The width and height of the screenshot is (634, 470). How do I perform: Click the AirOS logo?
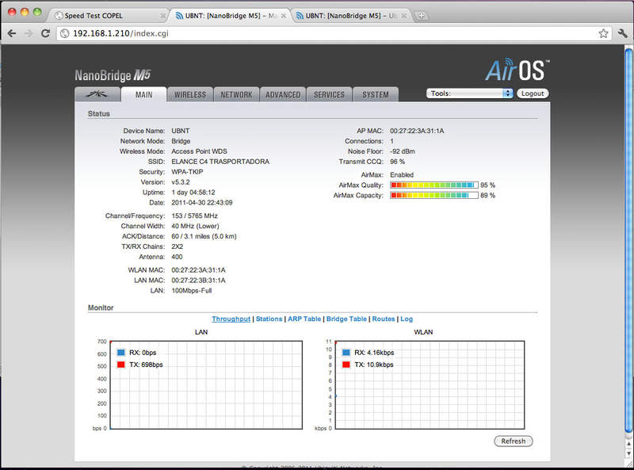[x=518, y=70]
